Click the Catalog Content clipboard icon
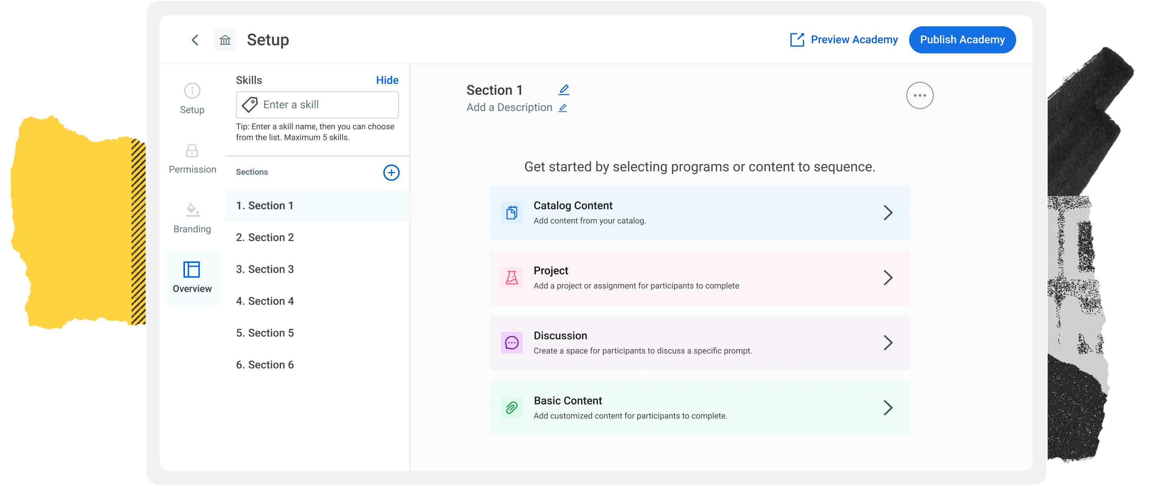 pyautogui.click(x=512, y=213)
